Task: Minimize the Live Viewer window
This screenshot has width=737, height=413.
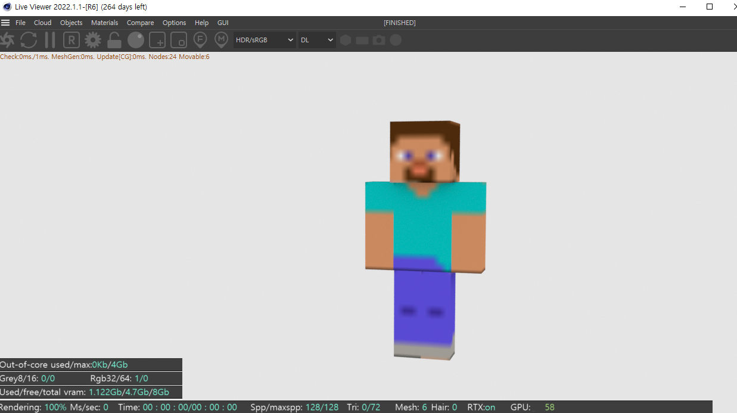Action: [x=682, y=7]
